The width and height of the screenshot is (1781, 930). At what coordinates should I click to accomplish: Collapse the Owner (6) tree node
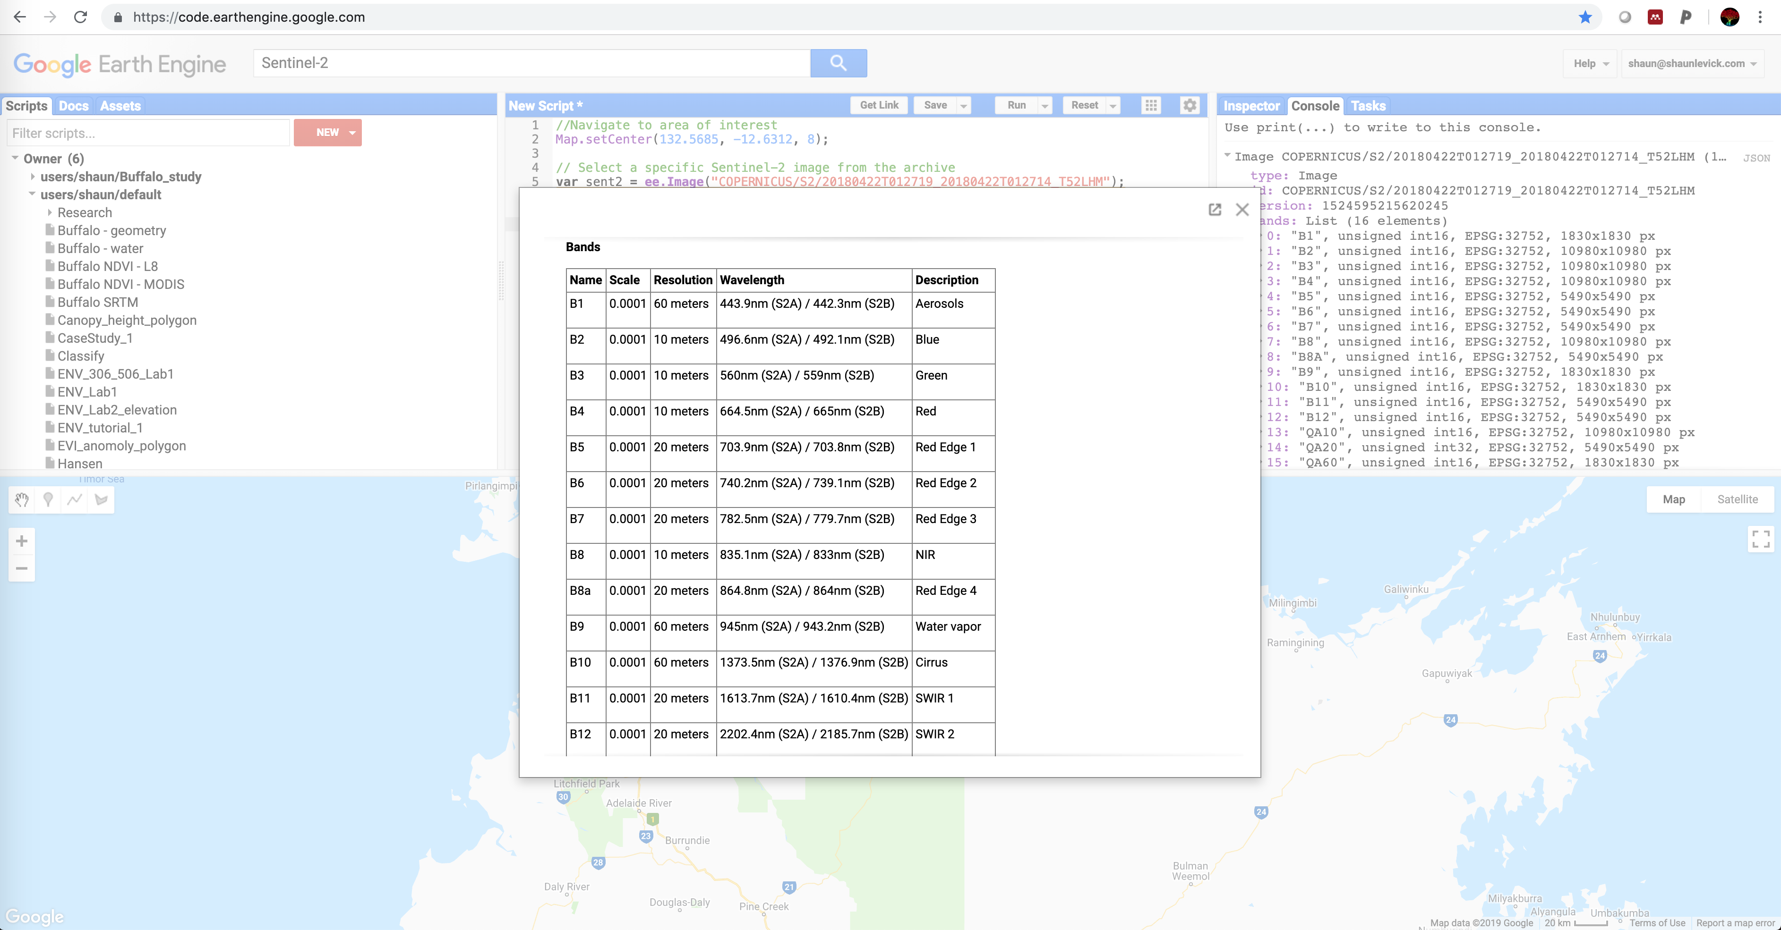click(15, 158)
